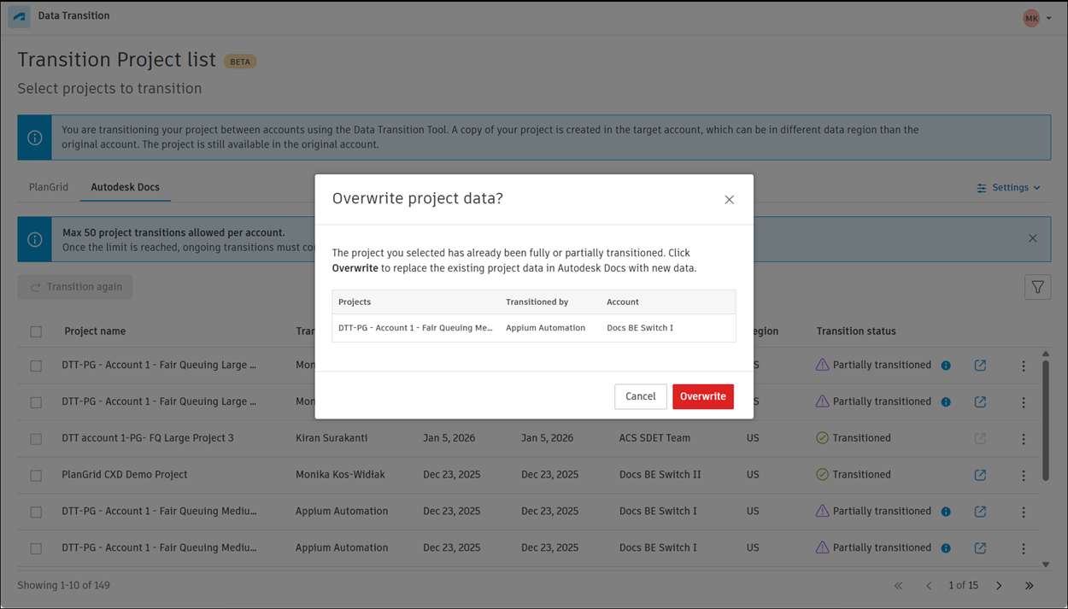This screenshot has width=1068, height=609.
Task: Open external link for PlanGrid CXD Demo Project
Action: click(980, 475)
